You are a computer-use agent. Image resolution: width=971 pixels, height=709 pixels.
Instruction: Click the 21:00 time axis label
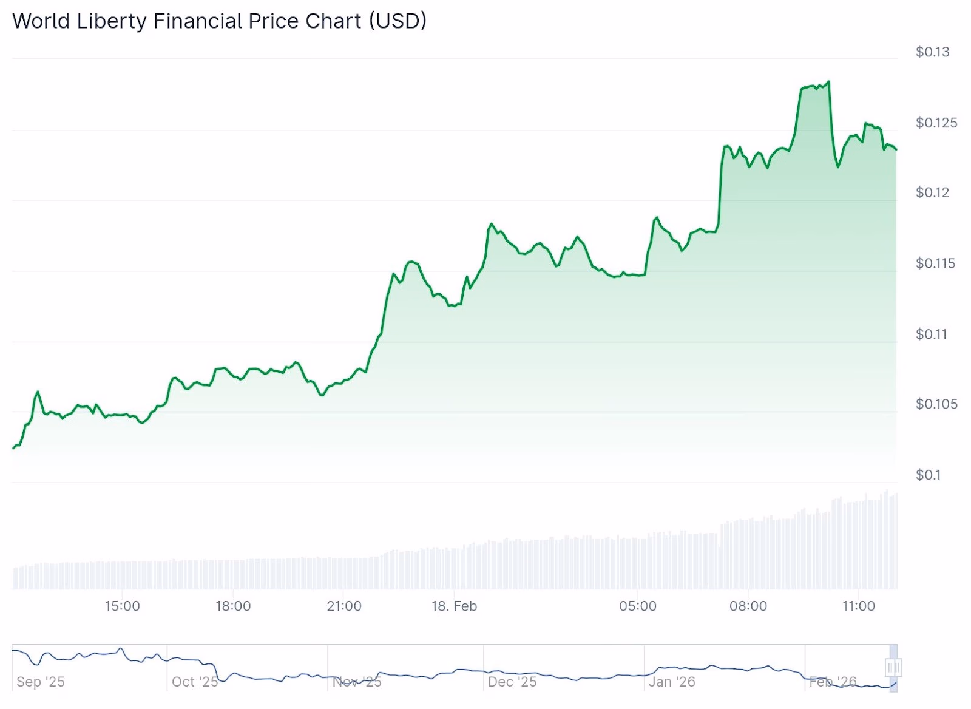(x=344, y=606)
